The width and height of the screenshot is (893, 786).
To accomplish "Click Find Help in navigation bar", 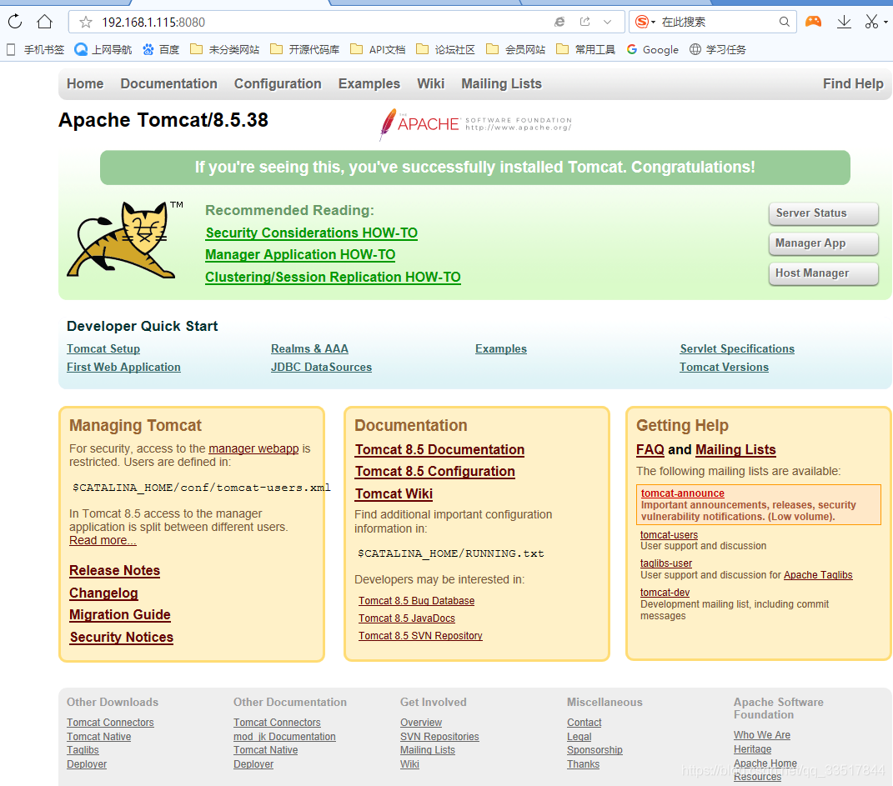I will (853, 83).
